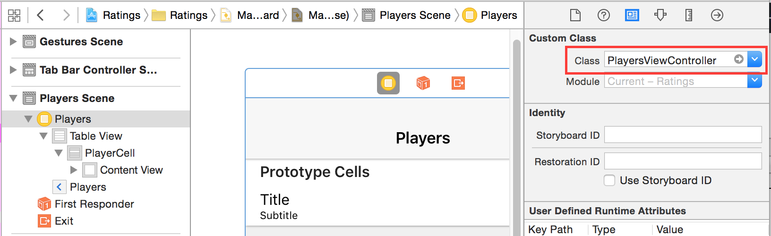Open the Class dropdown arrow

click(754, 59)
